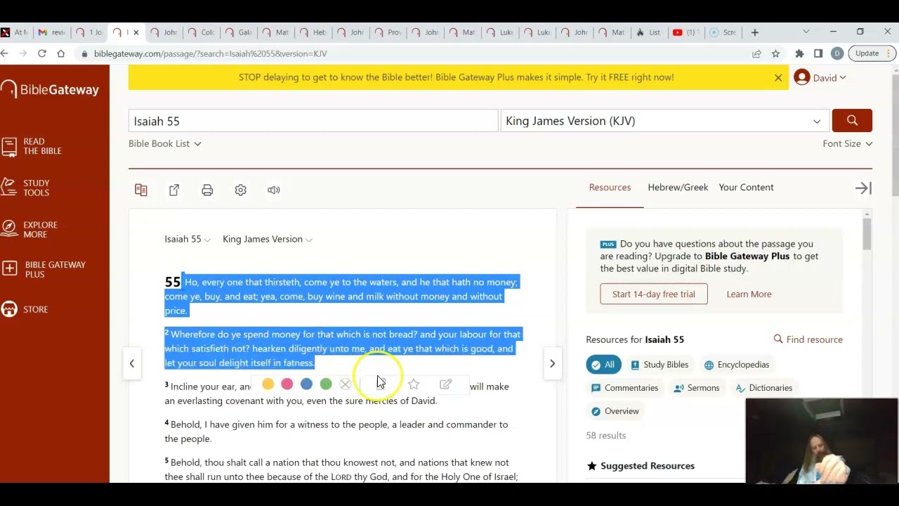
Task: Click the BibleGateway logo
Action: point(50,89)
